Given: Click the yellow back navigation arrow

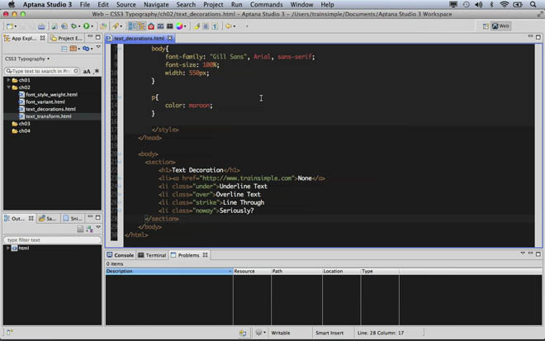Looking at the screenshot, I should [229, 26].
